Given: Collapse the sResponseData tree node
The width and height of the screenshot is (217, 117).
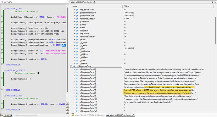Looking at the screenshot, I should pos(71,66).
